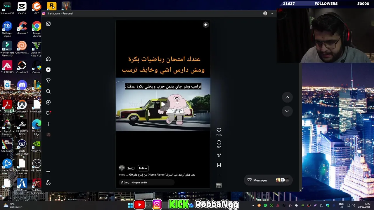Click the 2mf_1 profile picture
Image resolution: width=374 pixels, height=210 pixels.
coord(122,168)
